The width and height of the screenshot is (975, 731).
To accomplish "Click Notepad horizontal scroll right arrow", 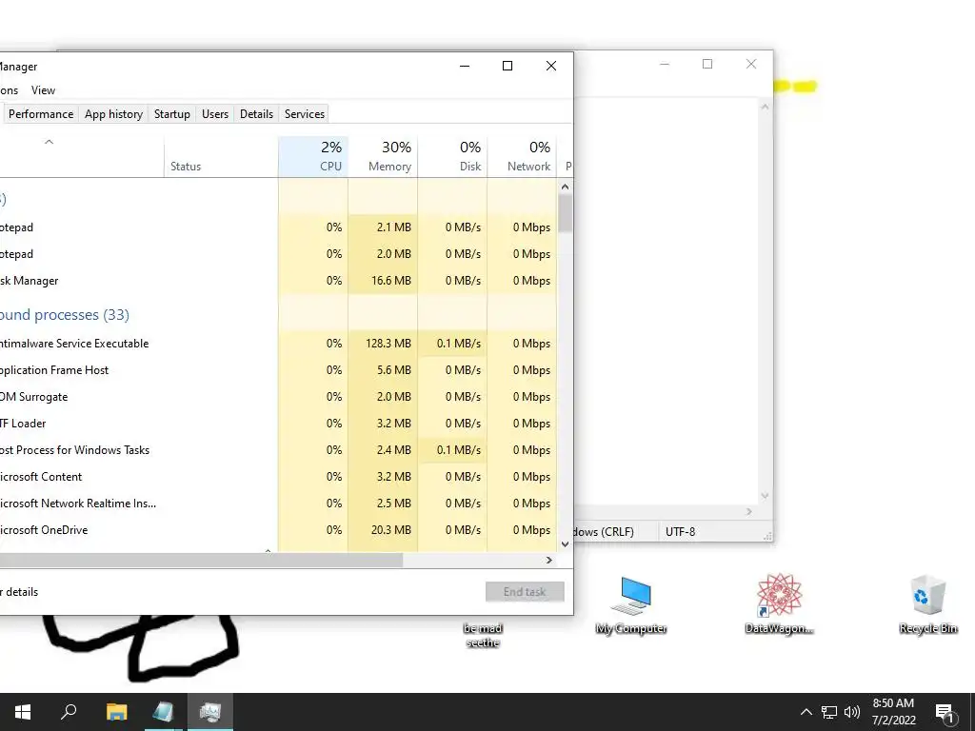I will (749, 511).
